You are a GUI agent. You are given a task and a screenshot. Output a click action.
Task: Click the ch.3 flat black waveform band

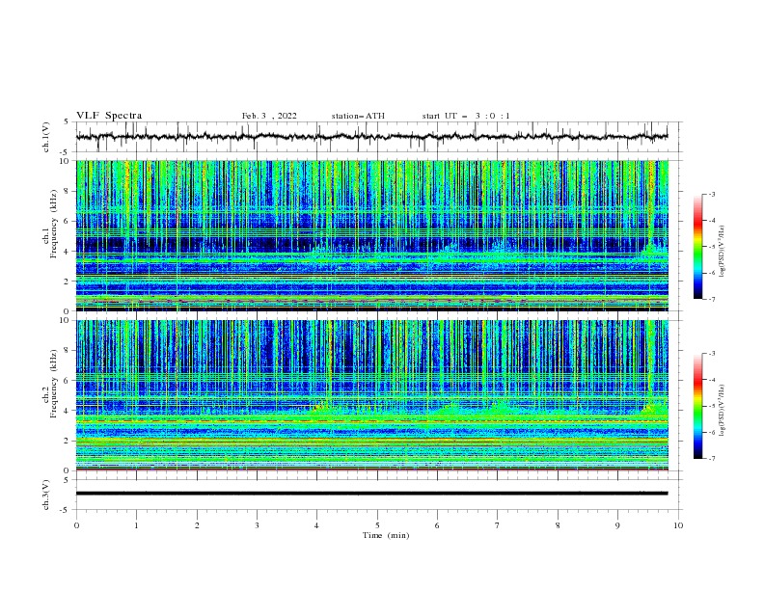pyautogui.click(x=372, y=494)
